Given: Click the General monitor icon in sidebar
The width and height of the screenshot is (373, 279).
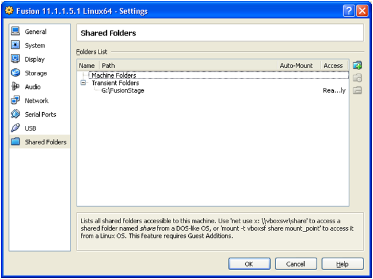Looking at the screenshot, I should (15, 31).
